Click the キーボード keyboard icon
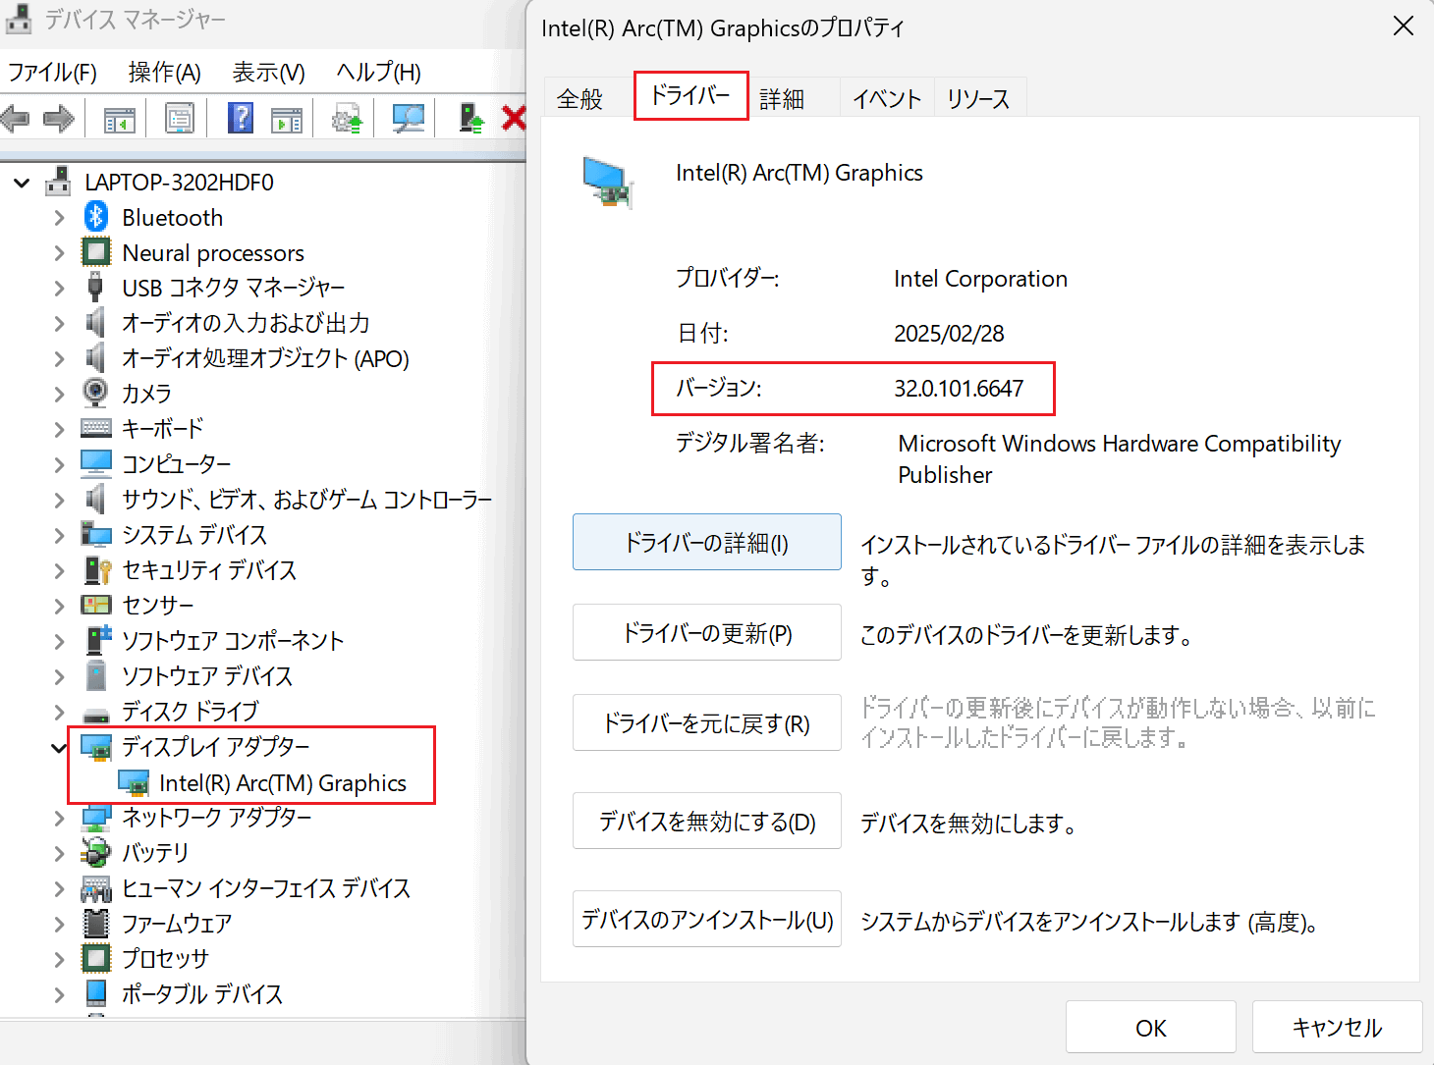 point(96,428)
